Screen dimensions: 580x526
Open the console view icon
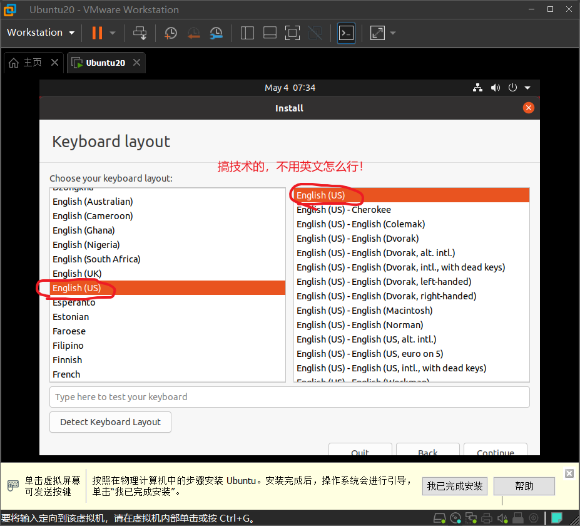click(x=346, y=33)
